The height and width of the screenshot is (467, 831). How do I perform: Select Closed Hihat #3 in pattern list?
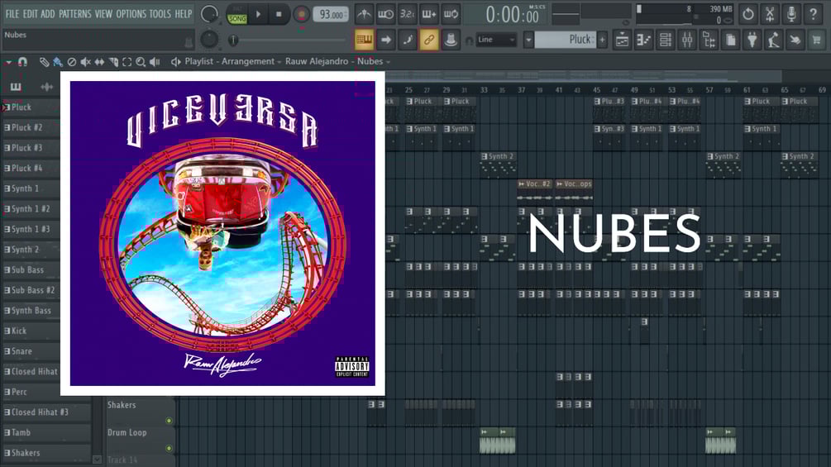[45, 412]
